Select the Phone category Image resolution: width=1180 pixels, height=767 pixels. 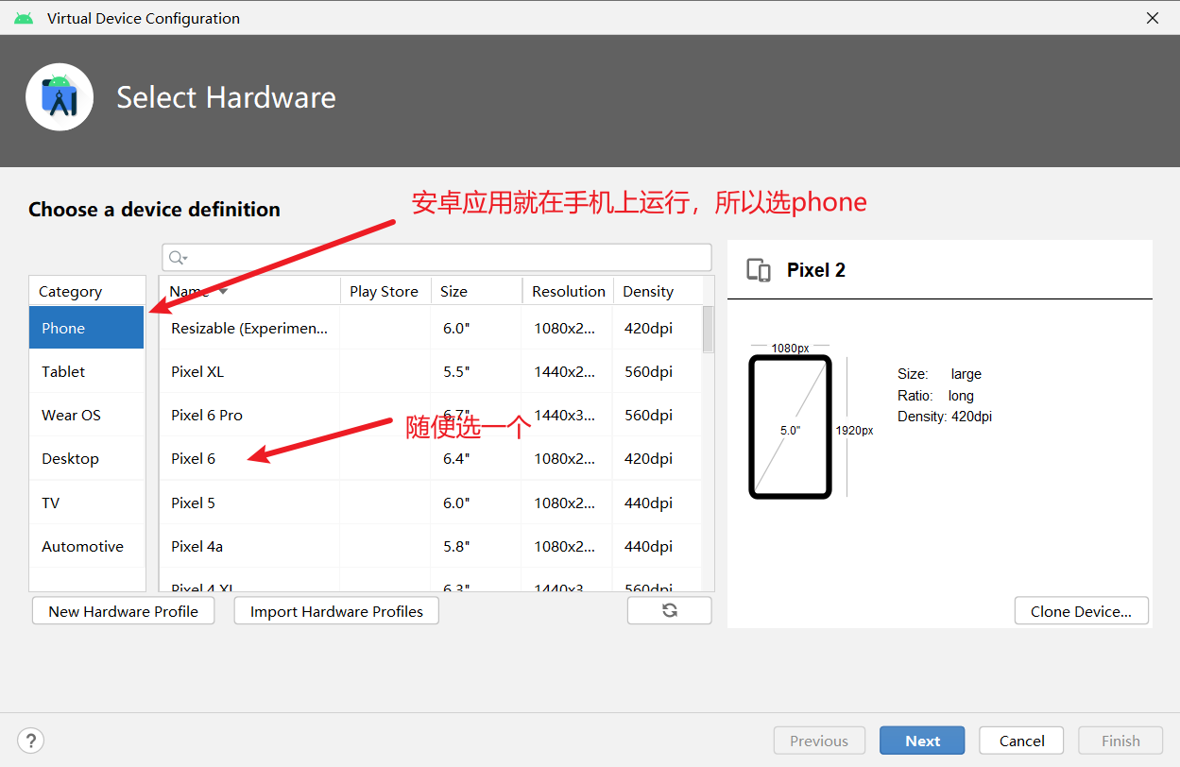click(x=86, y=328)
